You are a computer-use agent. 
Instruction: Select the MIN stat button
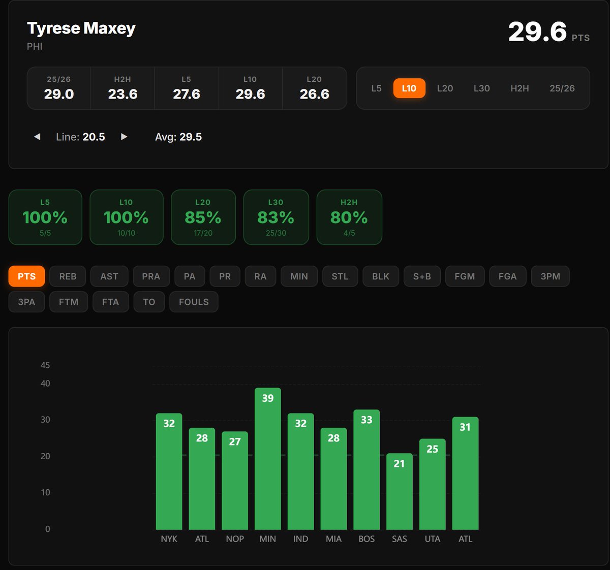tap(299, 276)
